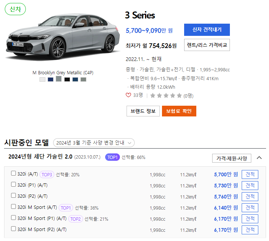This screenshot has width=269, height=241.
Task: Click the 신차 badge
Action: tap(15, 9)
